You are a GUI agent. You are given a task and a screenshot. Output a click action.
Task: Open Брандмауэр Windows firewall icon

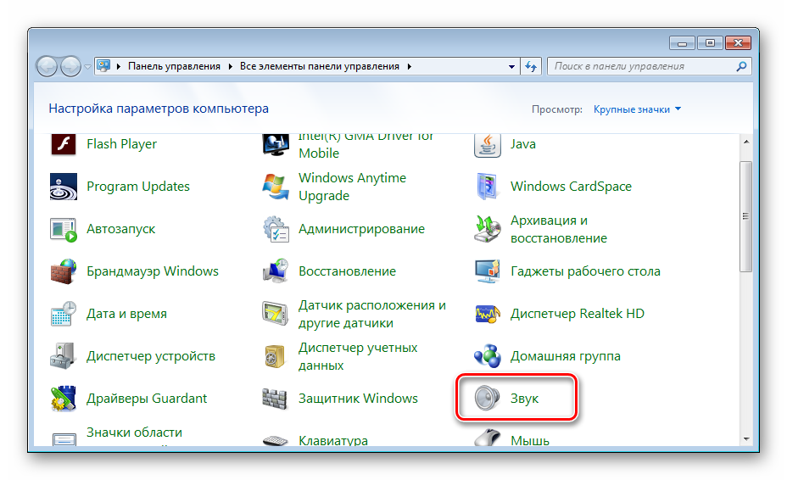(64, 271)
